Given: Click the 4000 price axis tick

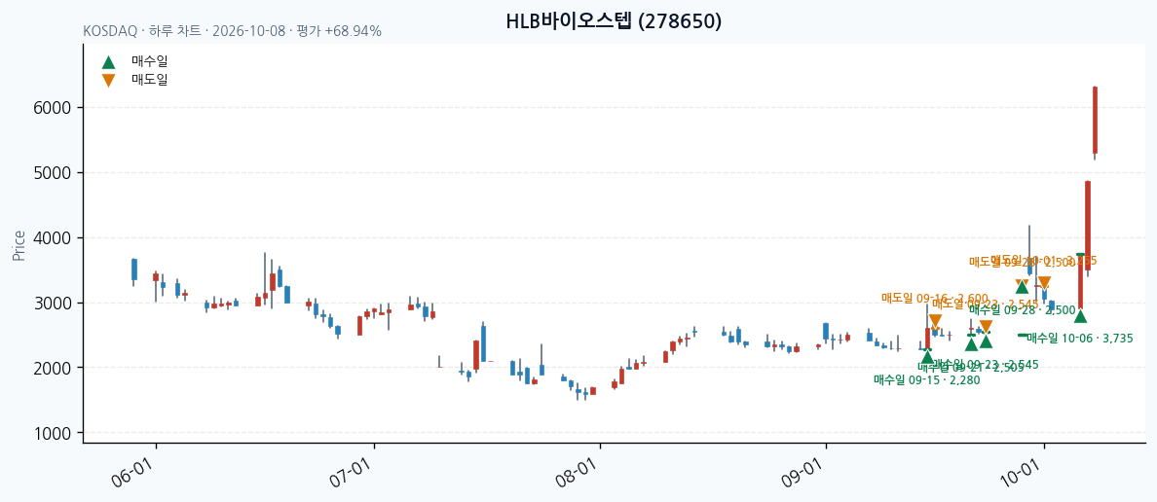Looking at the screenshot, I should [54, 238].
